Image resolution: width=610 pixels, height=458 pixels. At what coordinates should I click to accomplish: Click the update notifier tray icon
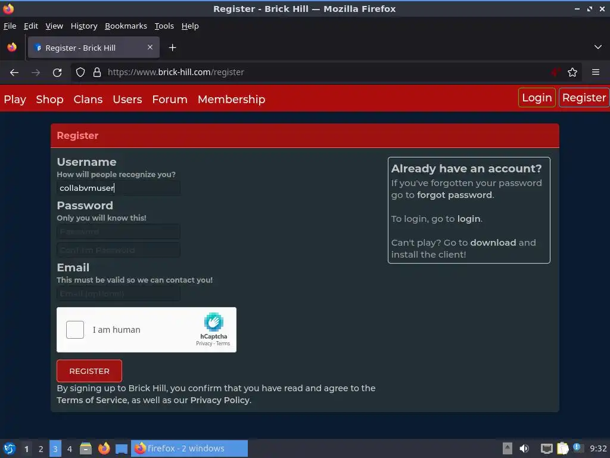[577, 448]
